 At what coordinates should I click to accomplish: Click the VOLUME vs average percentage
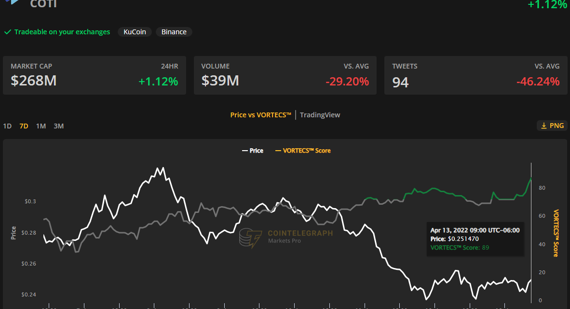(x=347, y=82)
